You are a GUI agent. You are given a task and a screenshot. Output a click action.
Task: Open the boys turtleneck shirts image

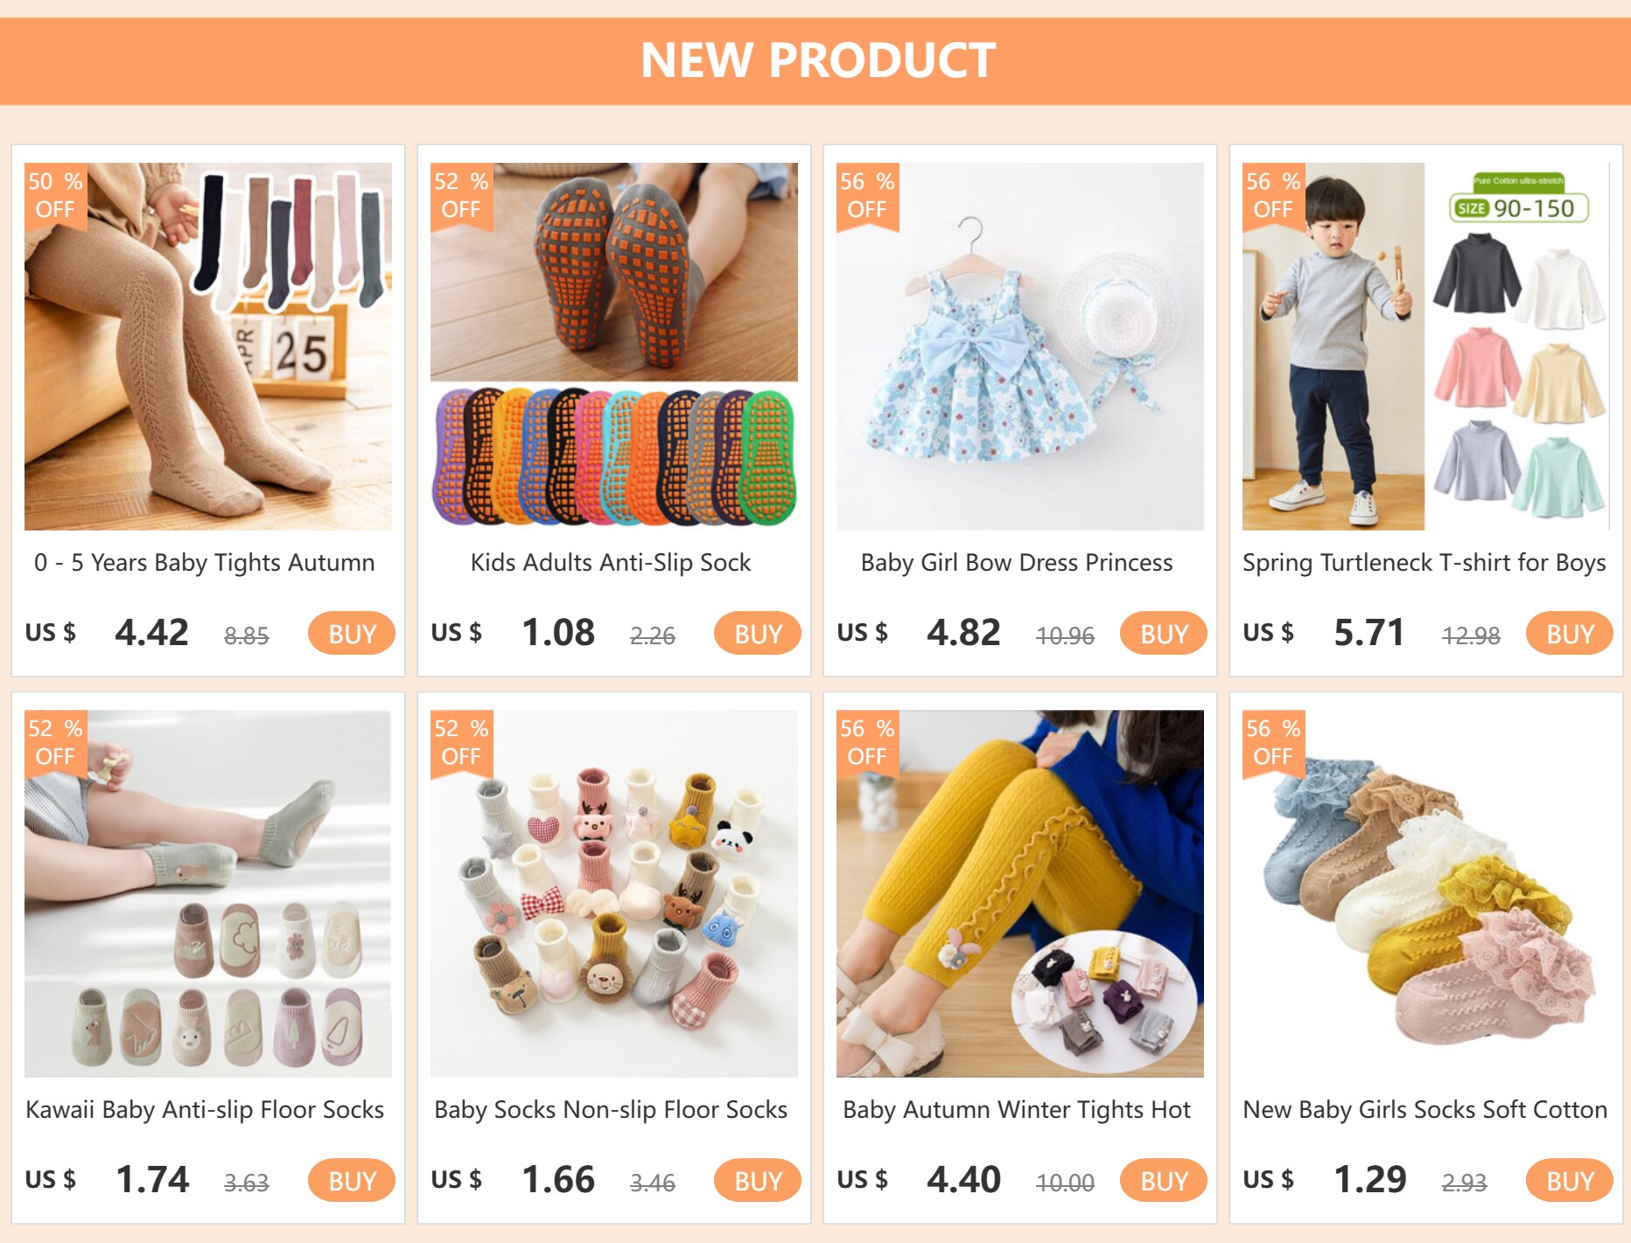tap(1426, 347)
